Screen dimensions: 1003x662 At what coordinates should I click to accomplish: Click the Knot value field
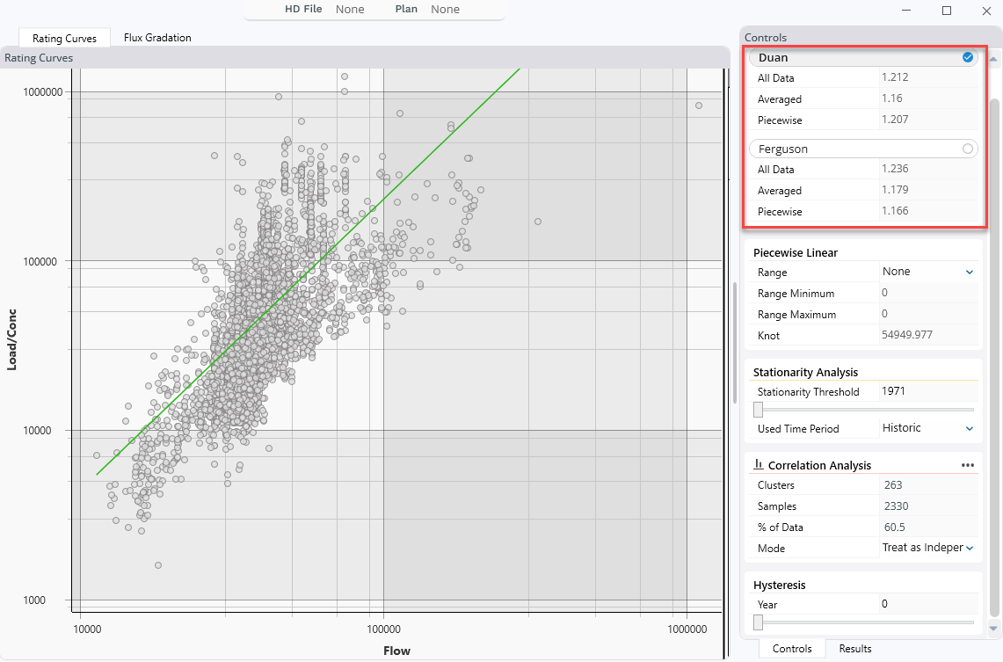point(927,336)
